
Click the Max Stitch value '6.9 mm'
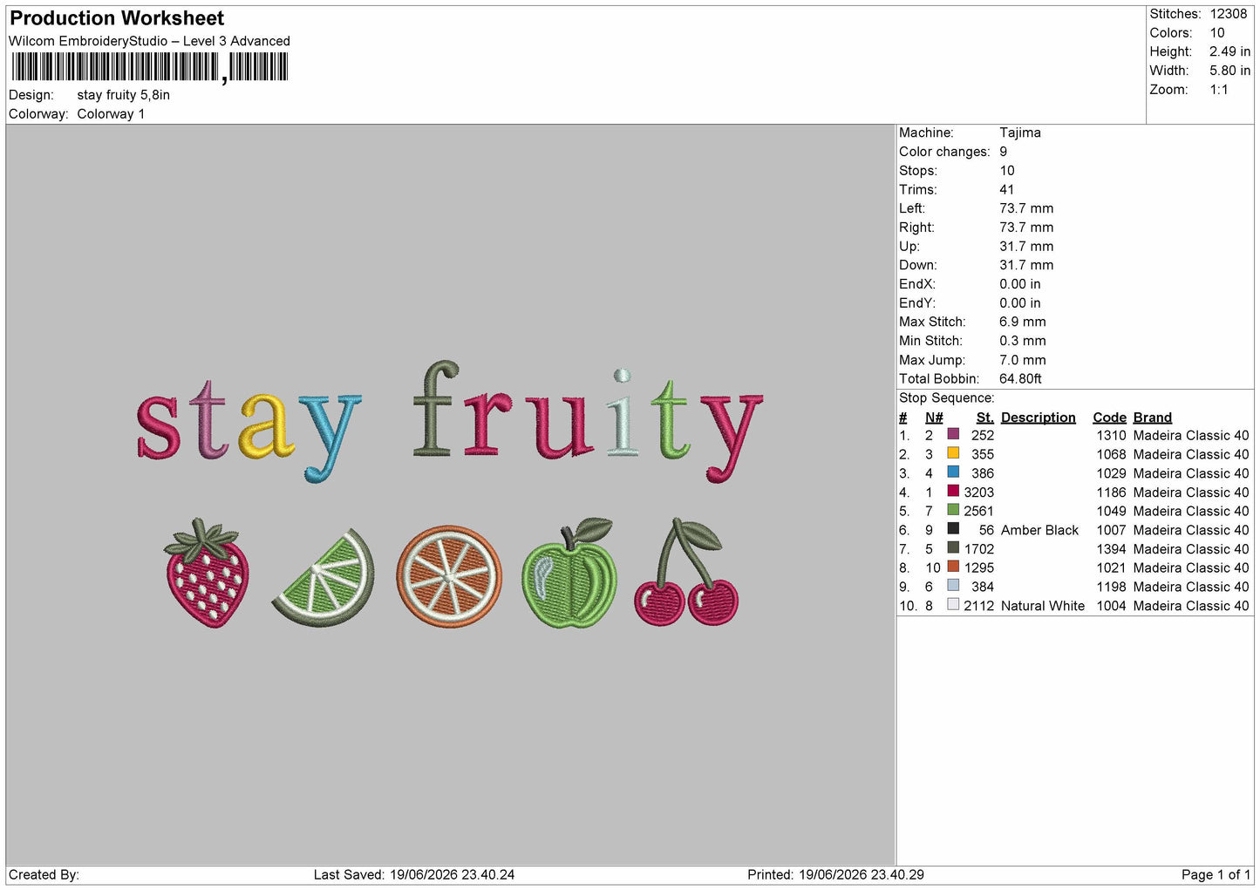(x=1023, y=322)
